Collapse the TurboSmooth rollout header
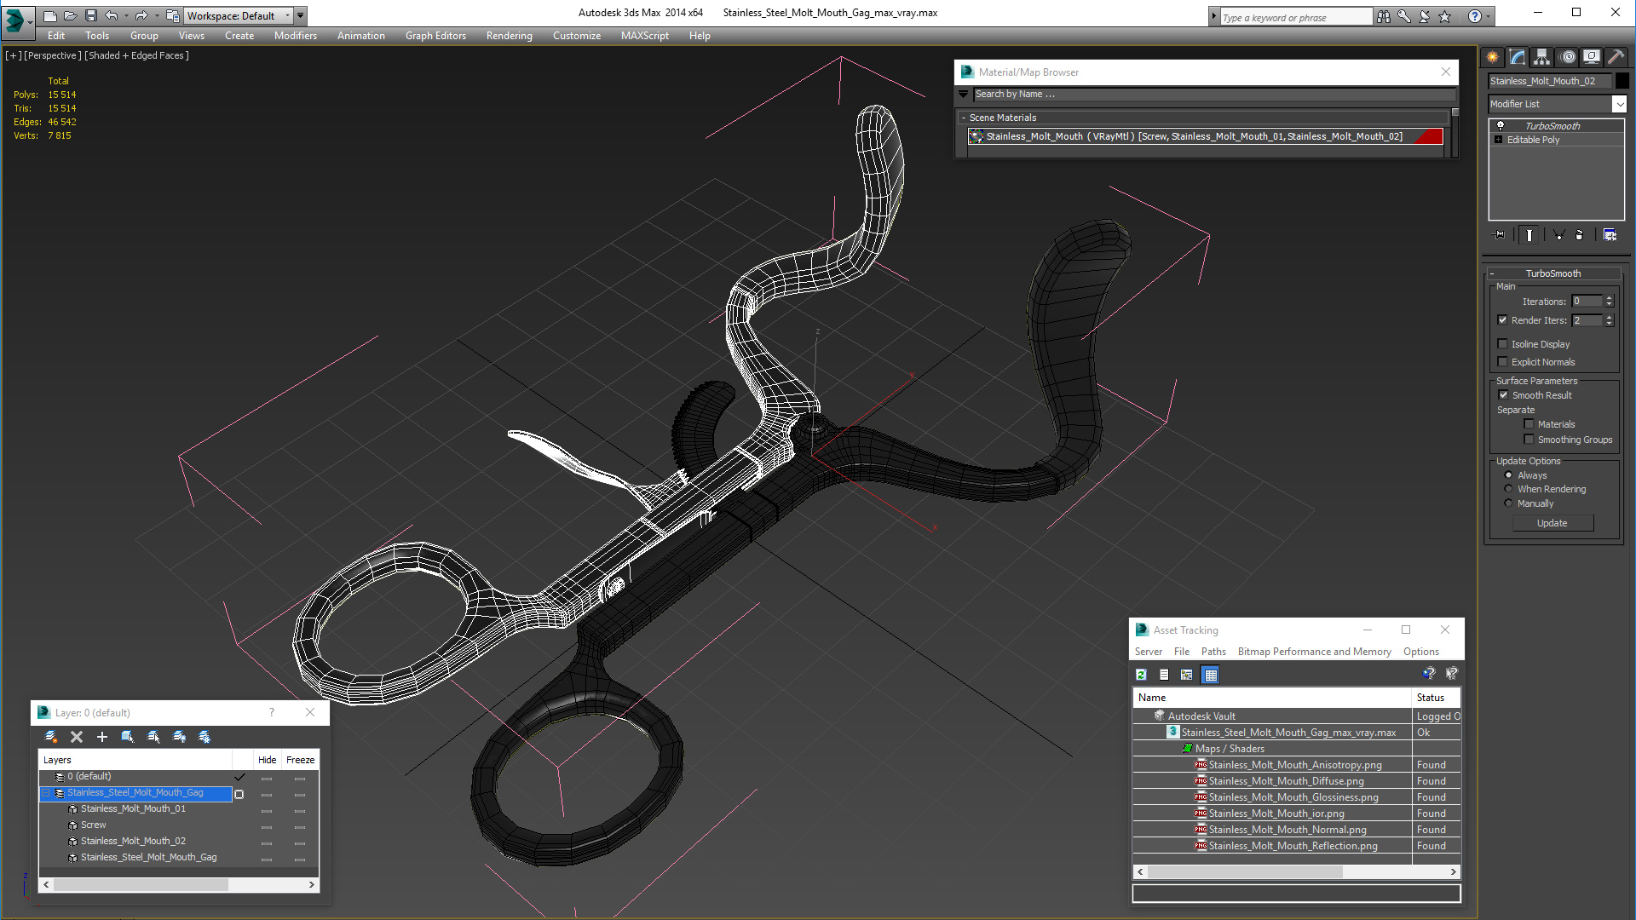Image resolution: width=1636 pixels, height=920 pixels. point(1552,273)
